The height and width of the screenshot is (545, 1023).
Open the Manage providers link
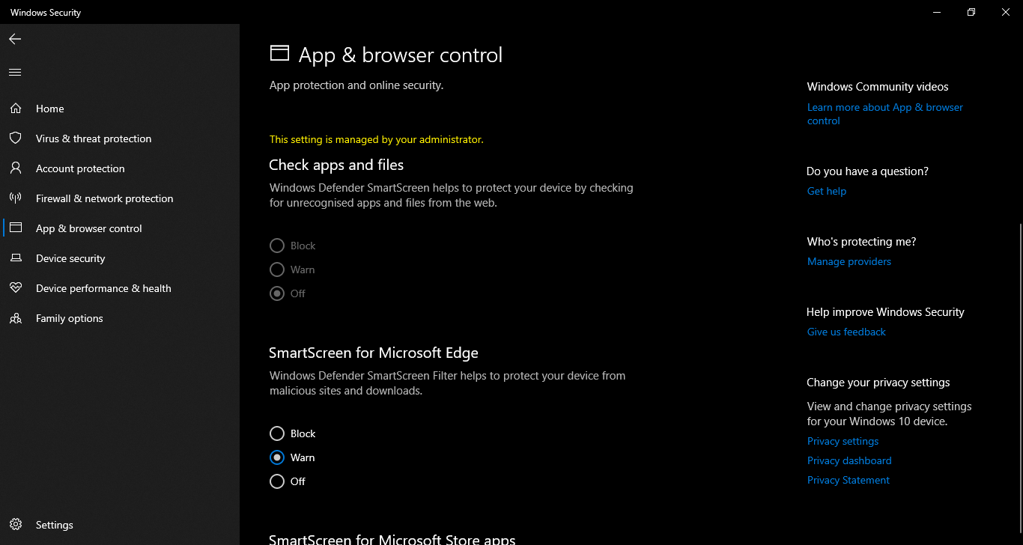pos(849,261)
